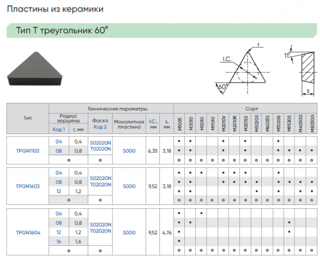Click the 'Монолитная пластина' column header
The width and height of the screenshot is (320, 258).
coord(129,125)
